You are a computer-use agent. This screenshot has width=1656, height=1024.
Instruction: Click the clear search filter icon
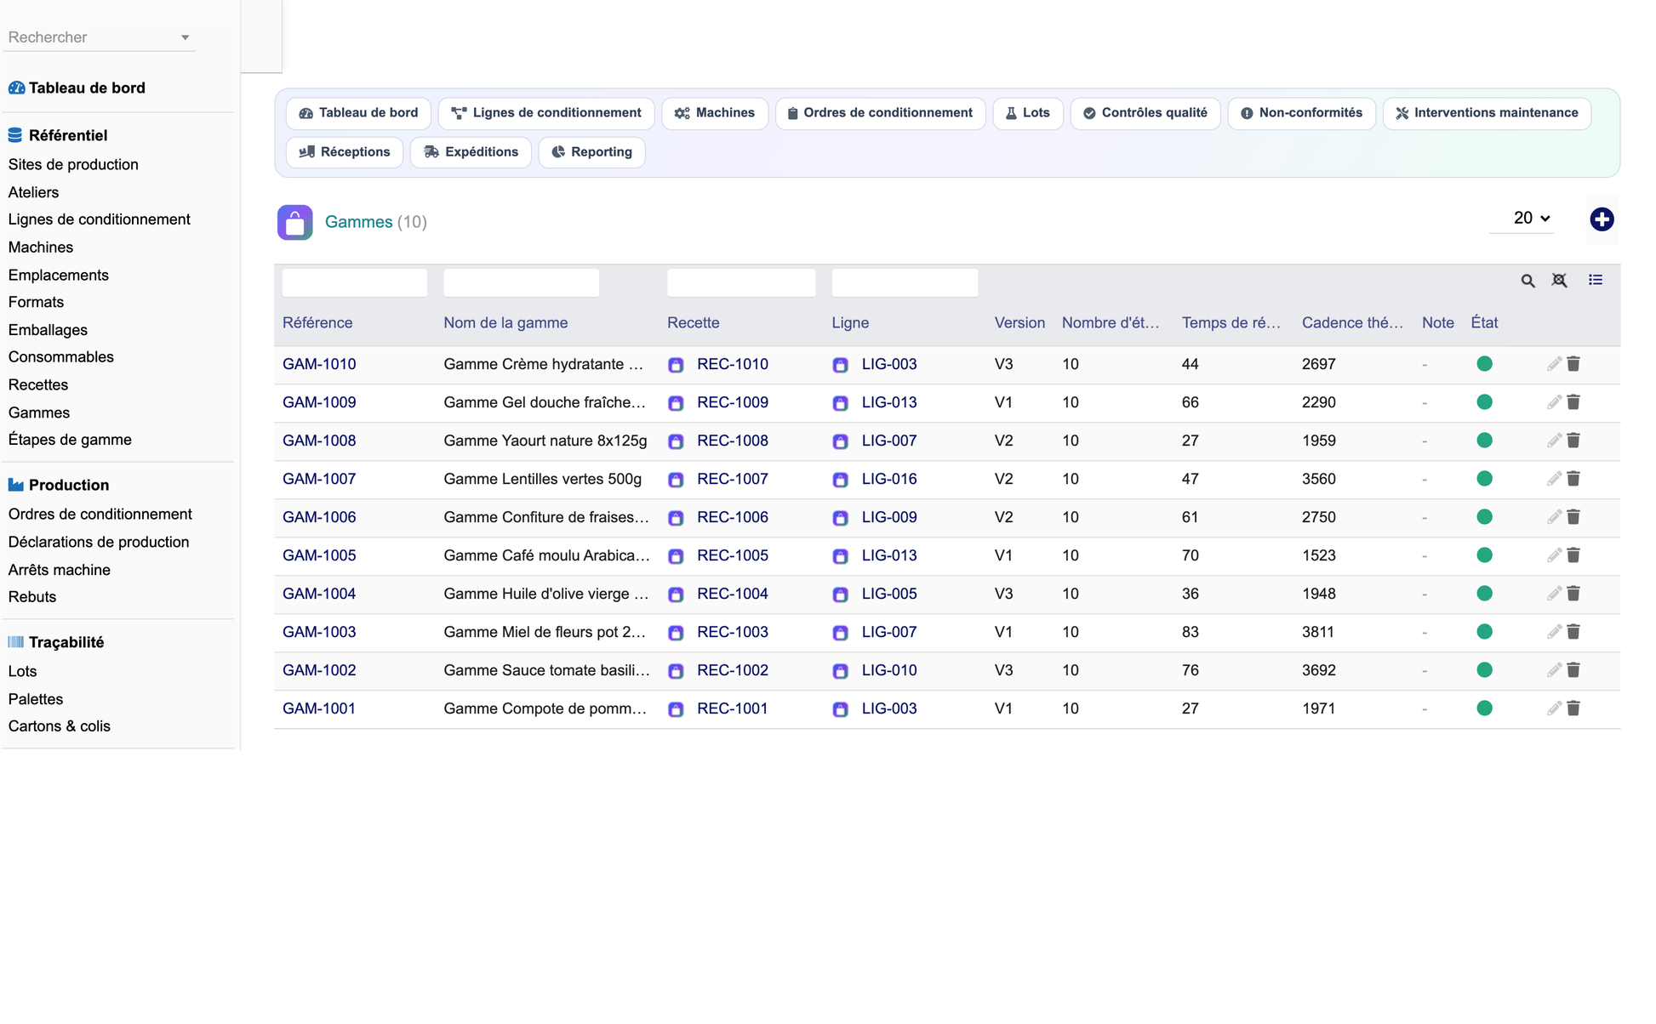tap(1559, 280)
